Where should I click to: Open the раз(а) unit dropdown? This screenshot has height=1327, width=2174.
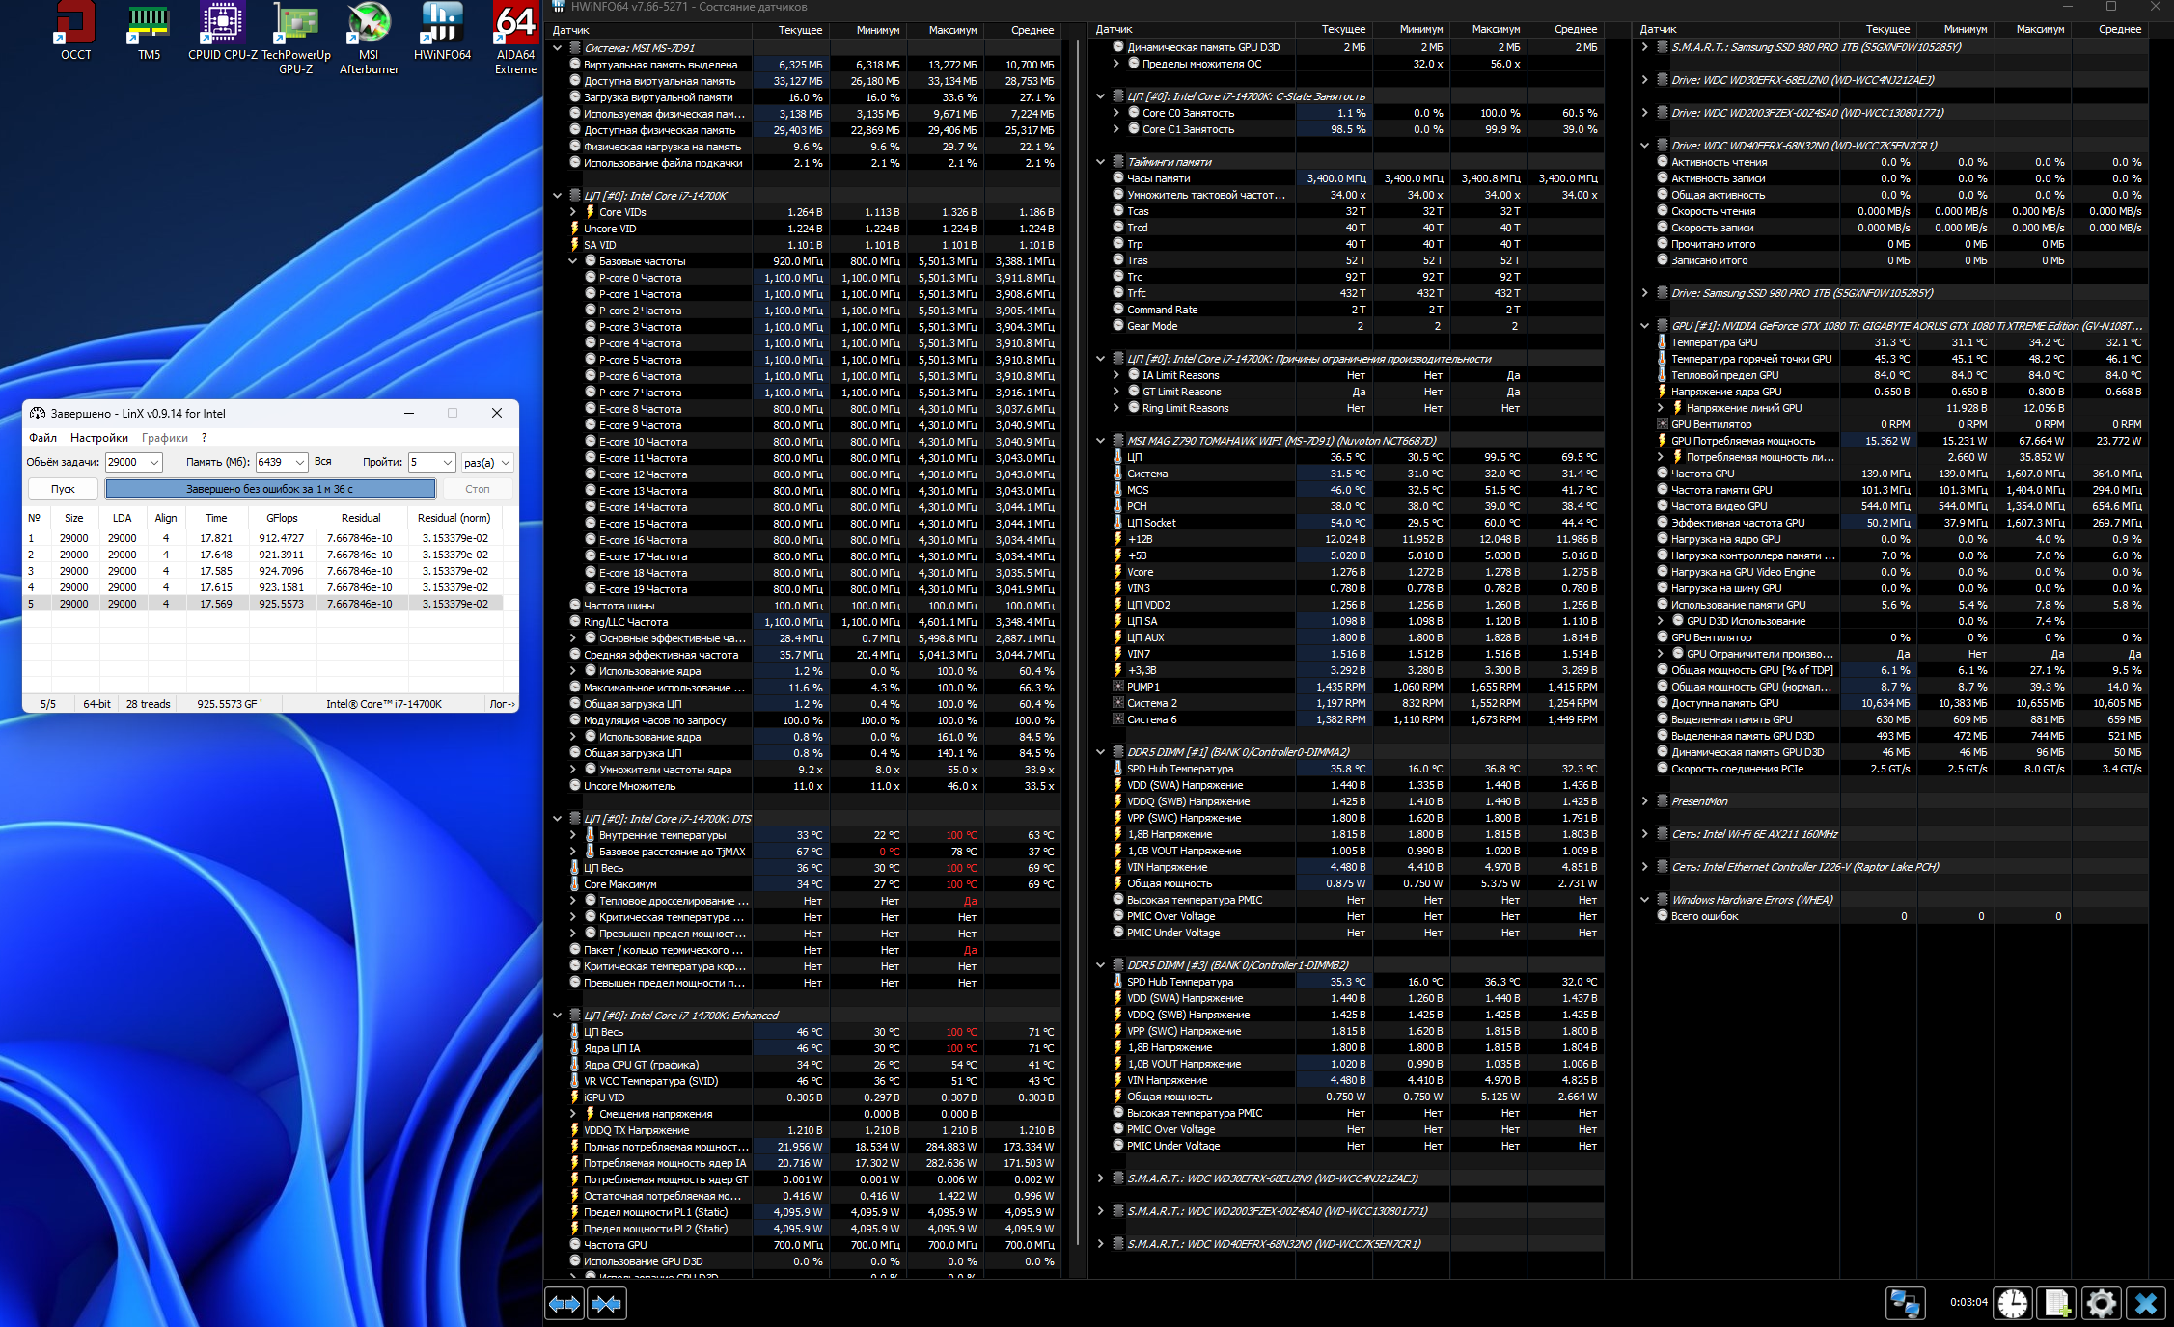tap(505, 462)
